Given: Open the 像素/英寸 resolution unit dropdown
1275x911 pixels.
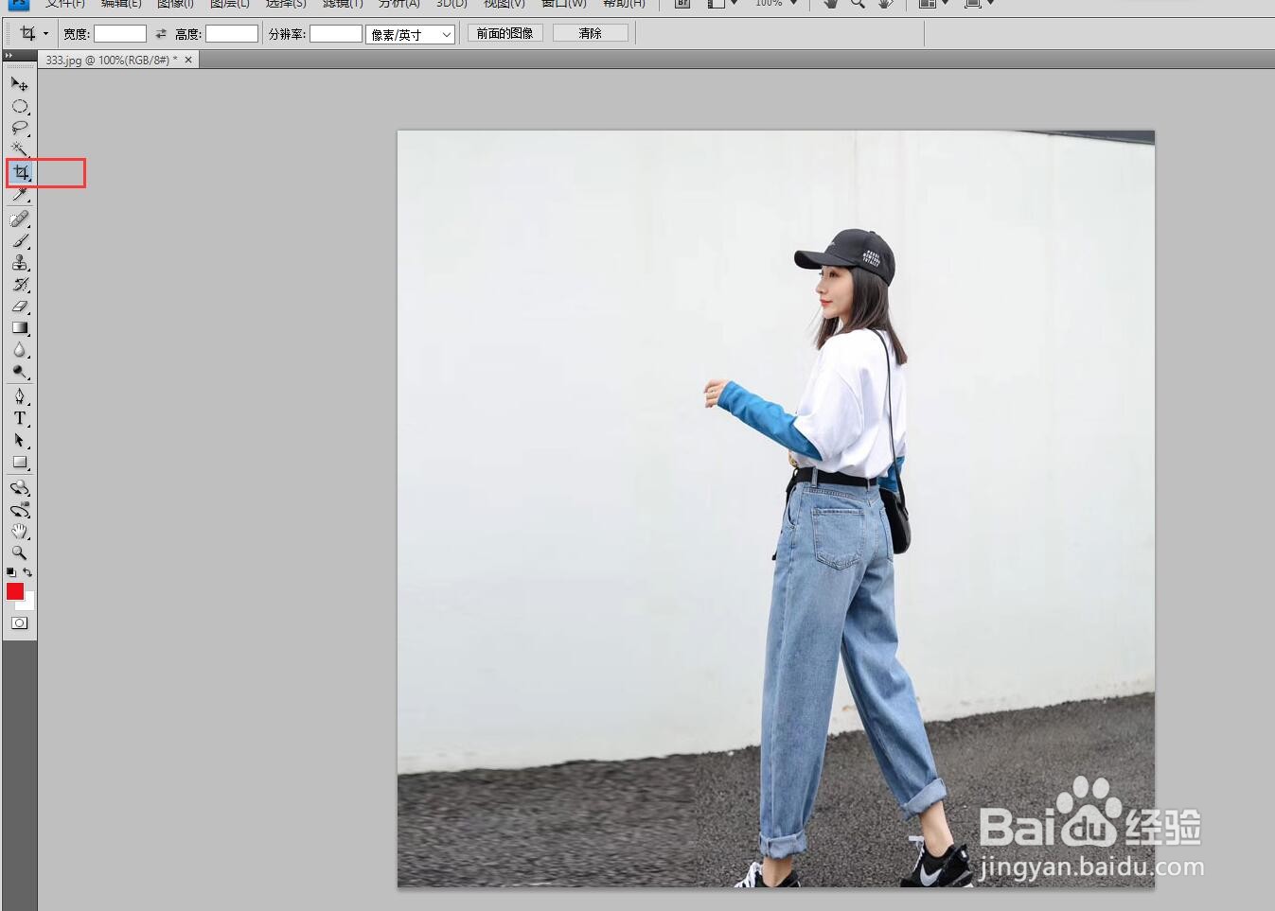Looking at the screenshot, I should (410, 35).
